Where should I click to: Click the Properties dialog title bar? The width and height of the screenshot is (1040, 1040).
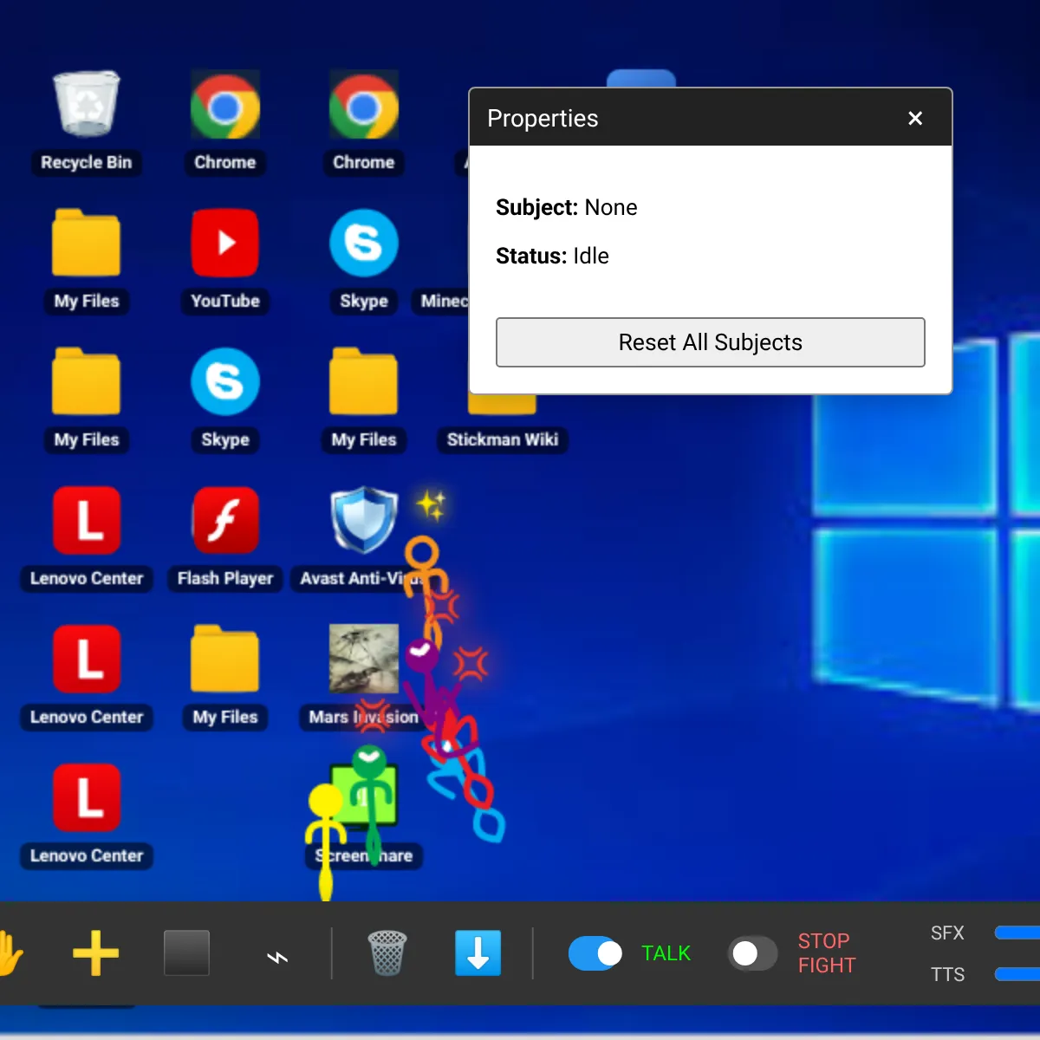[711, 117]
